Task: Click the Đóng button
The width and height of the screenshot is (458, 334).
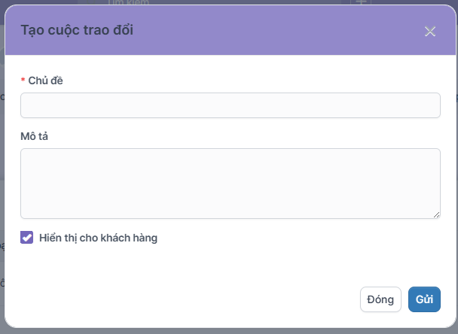Action: 380,299
